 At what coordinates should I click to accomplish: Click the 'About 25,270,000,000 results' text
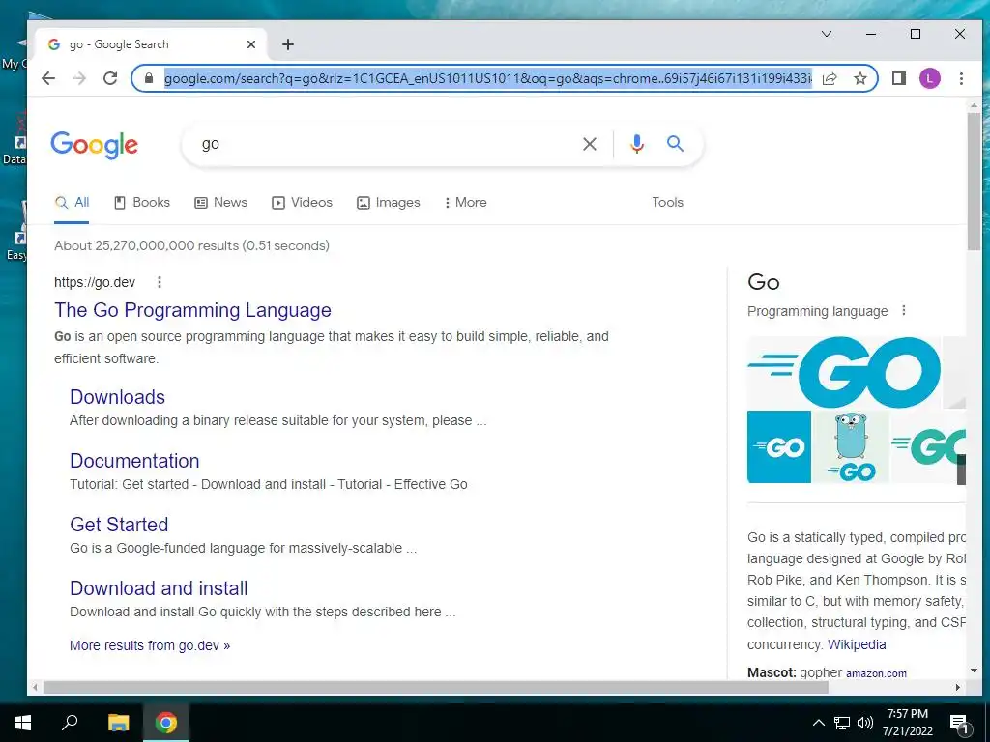point(192,245)
